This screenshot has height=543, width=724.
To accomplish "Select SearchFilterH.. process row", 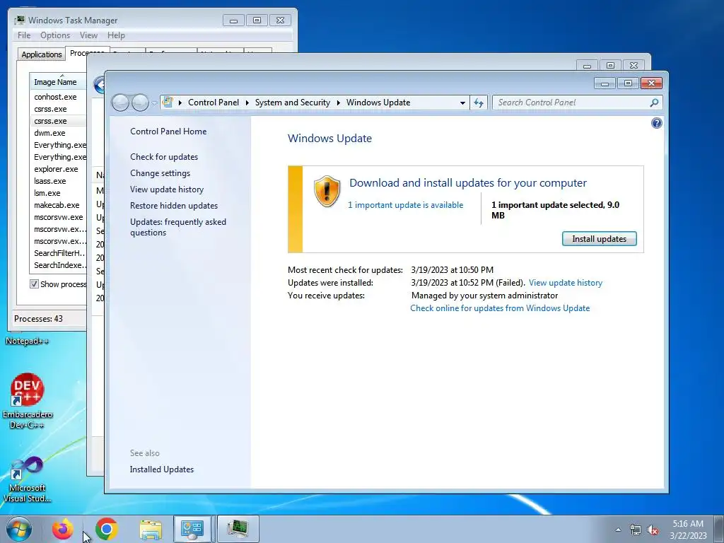I will [x=58, y=253].
